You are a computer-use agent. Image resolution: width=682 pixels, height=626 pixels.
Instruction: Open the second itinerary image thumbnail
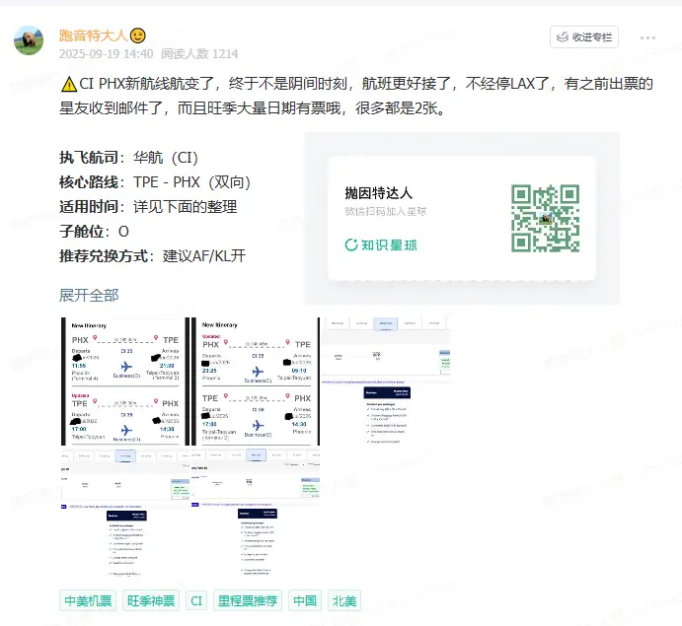point(254,380)
